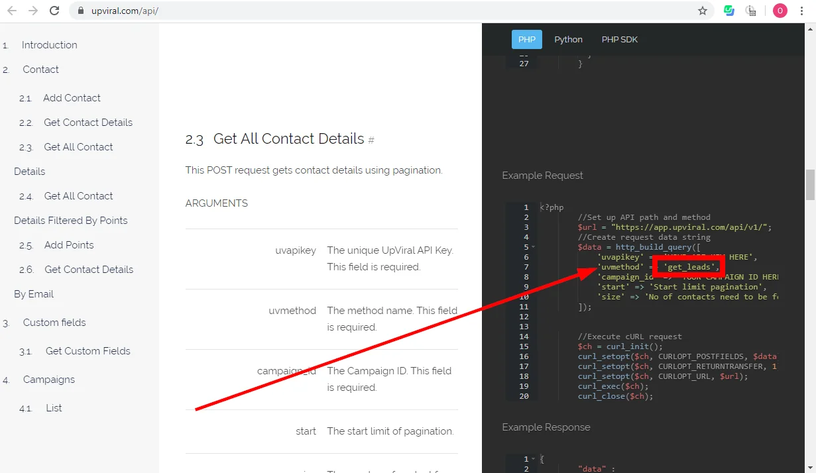Click 'Example Response' heading in code panel
This screenshot has width=816, height=473.
click(546, 427)
